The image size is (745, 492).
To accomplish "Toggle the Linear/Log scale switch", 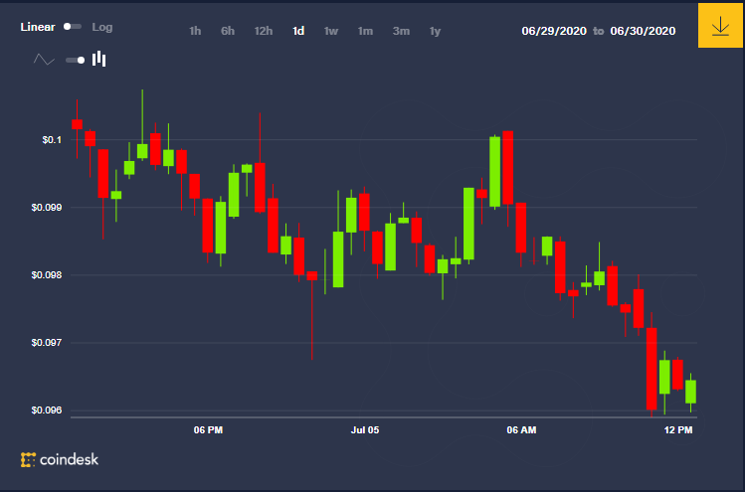I will tap(73, 27).
